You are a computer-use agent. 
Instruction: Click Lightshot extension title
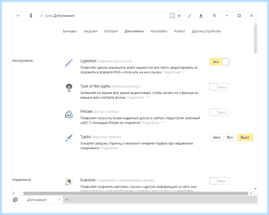tap(88, 61)
